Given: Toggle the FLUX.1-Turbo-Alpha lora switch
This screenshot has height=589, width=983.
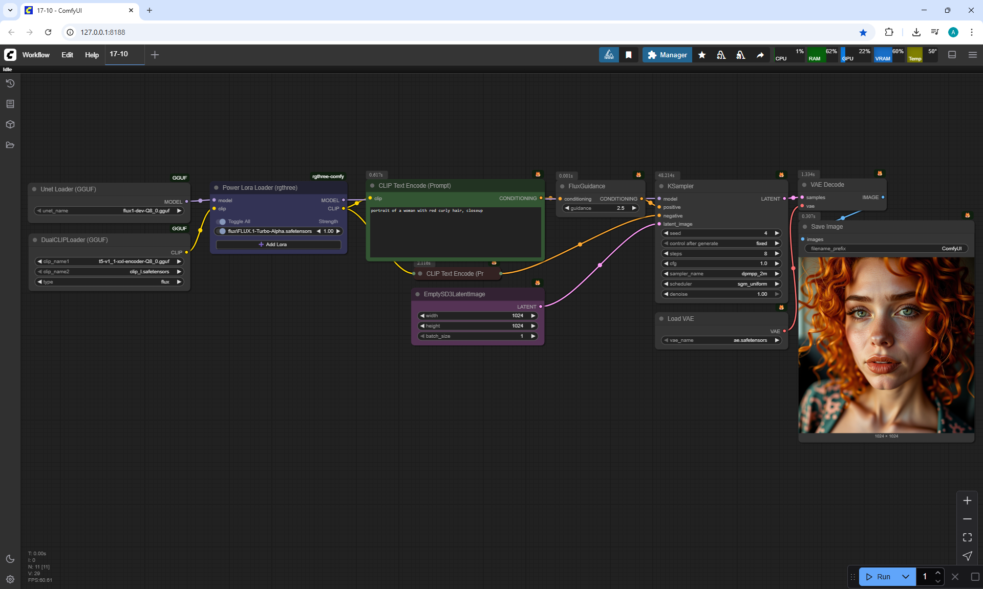Looking at the screenshot, I should point(222,231).
